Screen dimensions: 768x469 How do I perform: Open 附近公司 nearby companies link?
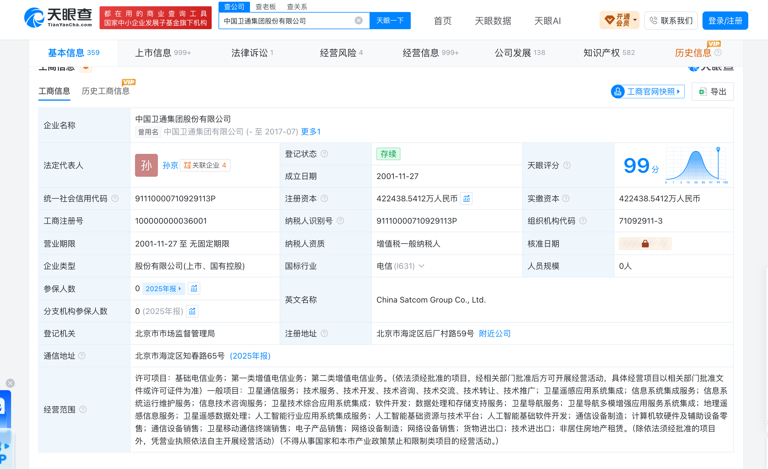click(495, 333)
